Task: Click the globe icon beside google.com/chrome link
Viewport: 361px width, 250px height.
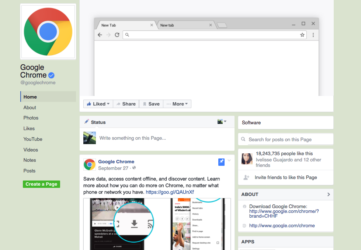Action: (x=244, y=226)
